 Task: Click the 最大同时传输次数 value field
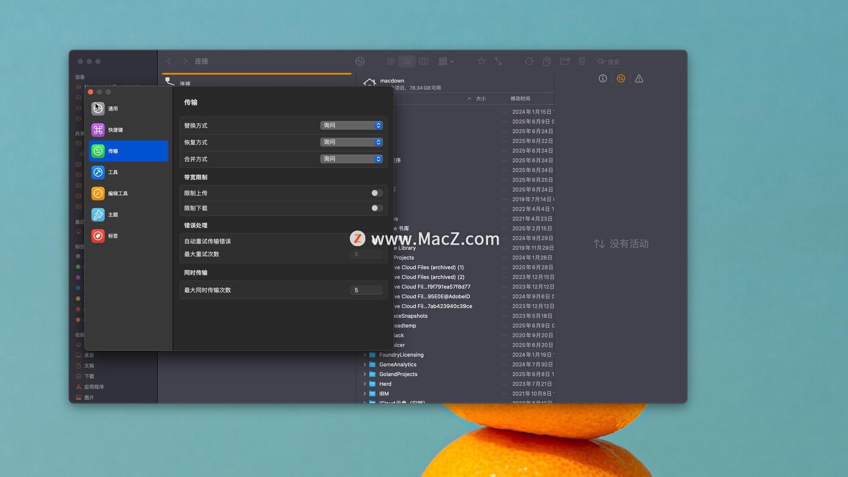click(x=366, y=290)
